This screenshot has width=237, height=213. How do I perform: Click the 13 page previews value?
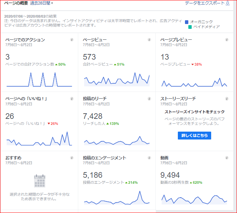point(165,57)
